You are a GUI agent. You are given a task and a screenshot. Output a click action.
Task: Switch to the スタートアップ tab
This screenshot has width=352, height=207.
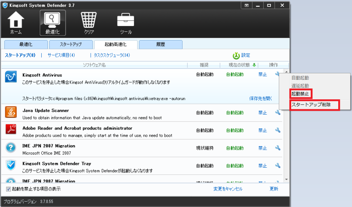click(x=70, y=44)
